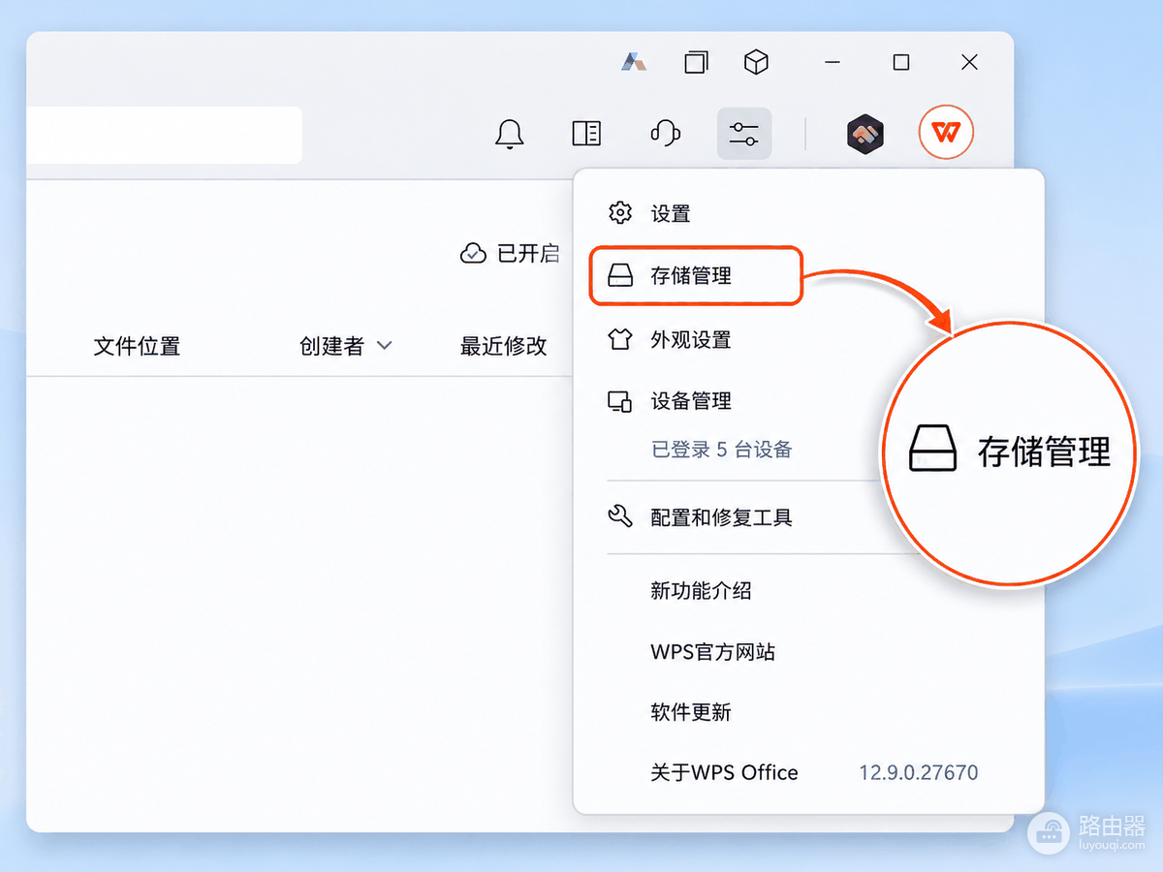Click the device icon beside 设备管理
This screenshot has width=1163, height=872.
tap(619, 401)
